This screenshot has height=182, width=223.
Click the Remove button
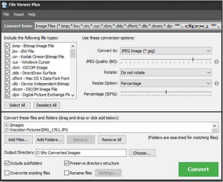[81, 140]
